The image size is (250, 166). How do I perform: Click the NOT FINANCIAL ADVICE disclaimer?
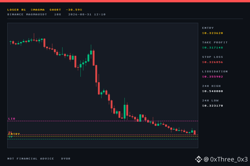point(31,159)
